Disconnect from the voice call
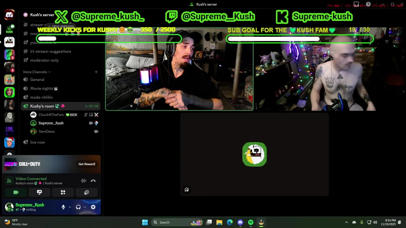 (x=93, y=181)
